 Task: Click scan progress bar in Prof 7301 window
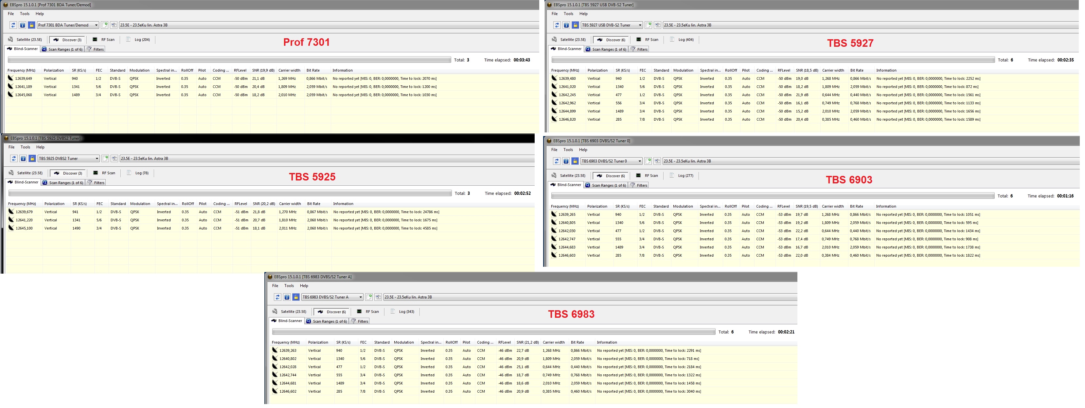[229, 60]
